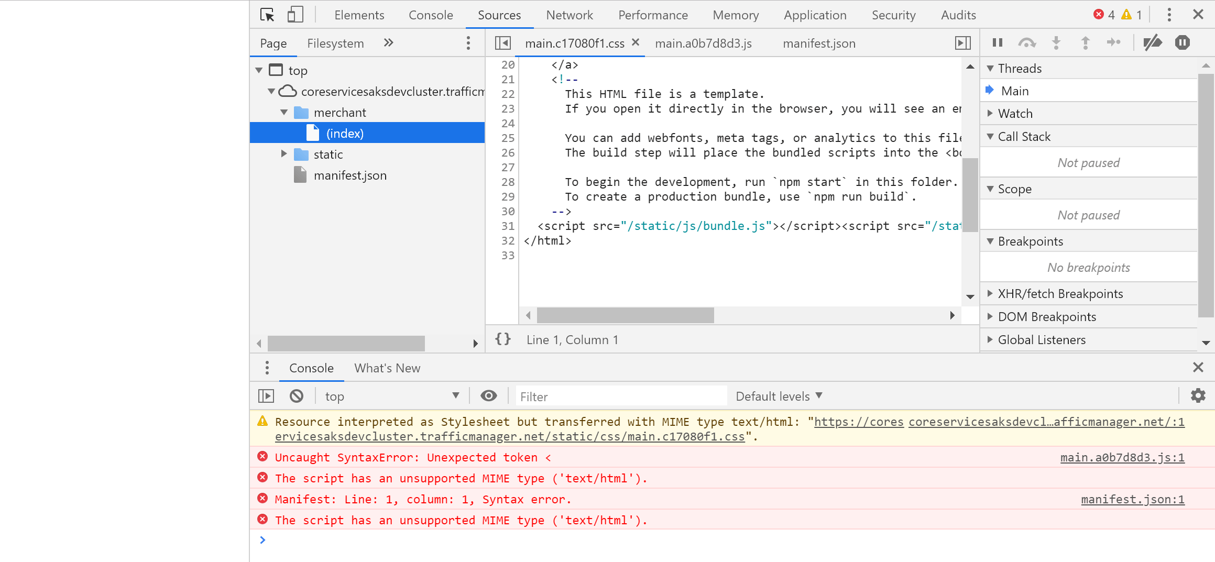Image resolution: width=1215 pixels, height=562 pixels.
Task: Clear the console
Action: [x=297, y=396]
